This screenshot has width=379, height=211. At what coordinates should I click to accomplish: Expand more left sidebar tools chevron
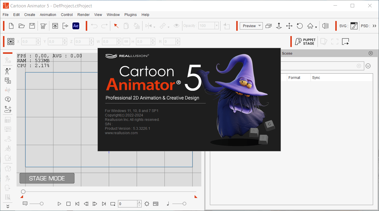click(8, 206)
